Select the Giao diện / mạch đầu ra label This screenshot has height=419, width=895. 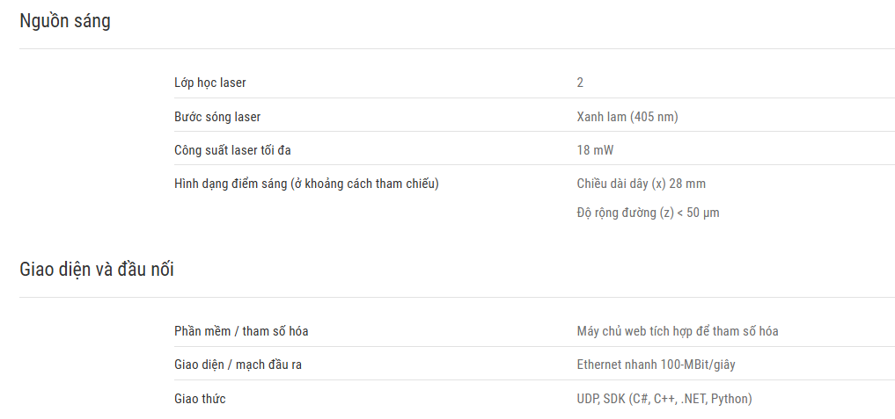tap(238, 365)
